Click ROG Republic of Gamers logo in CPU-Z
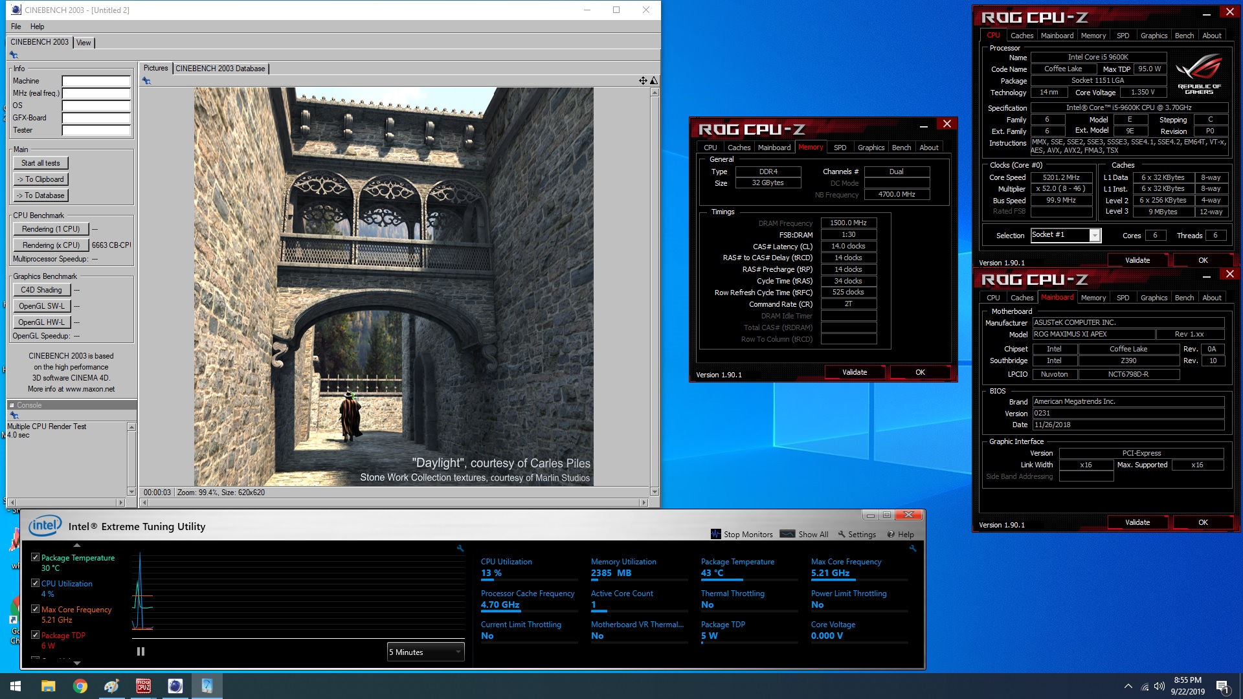Viewport: 1243px width, 699px height. 1199,74
